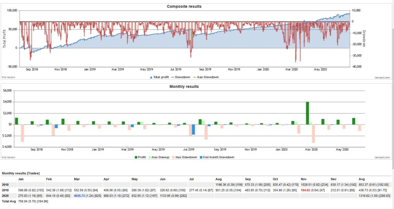Click cell 354.90 (1.26) [95]
Viewport: 394px width, 209px height.
(x=285, y=190)
